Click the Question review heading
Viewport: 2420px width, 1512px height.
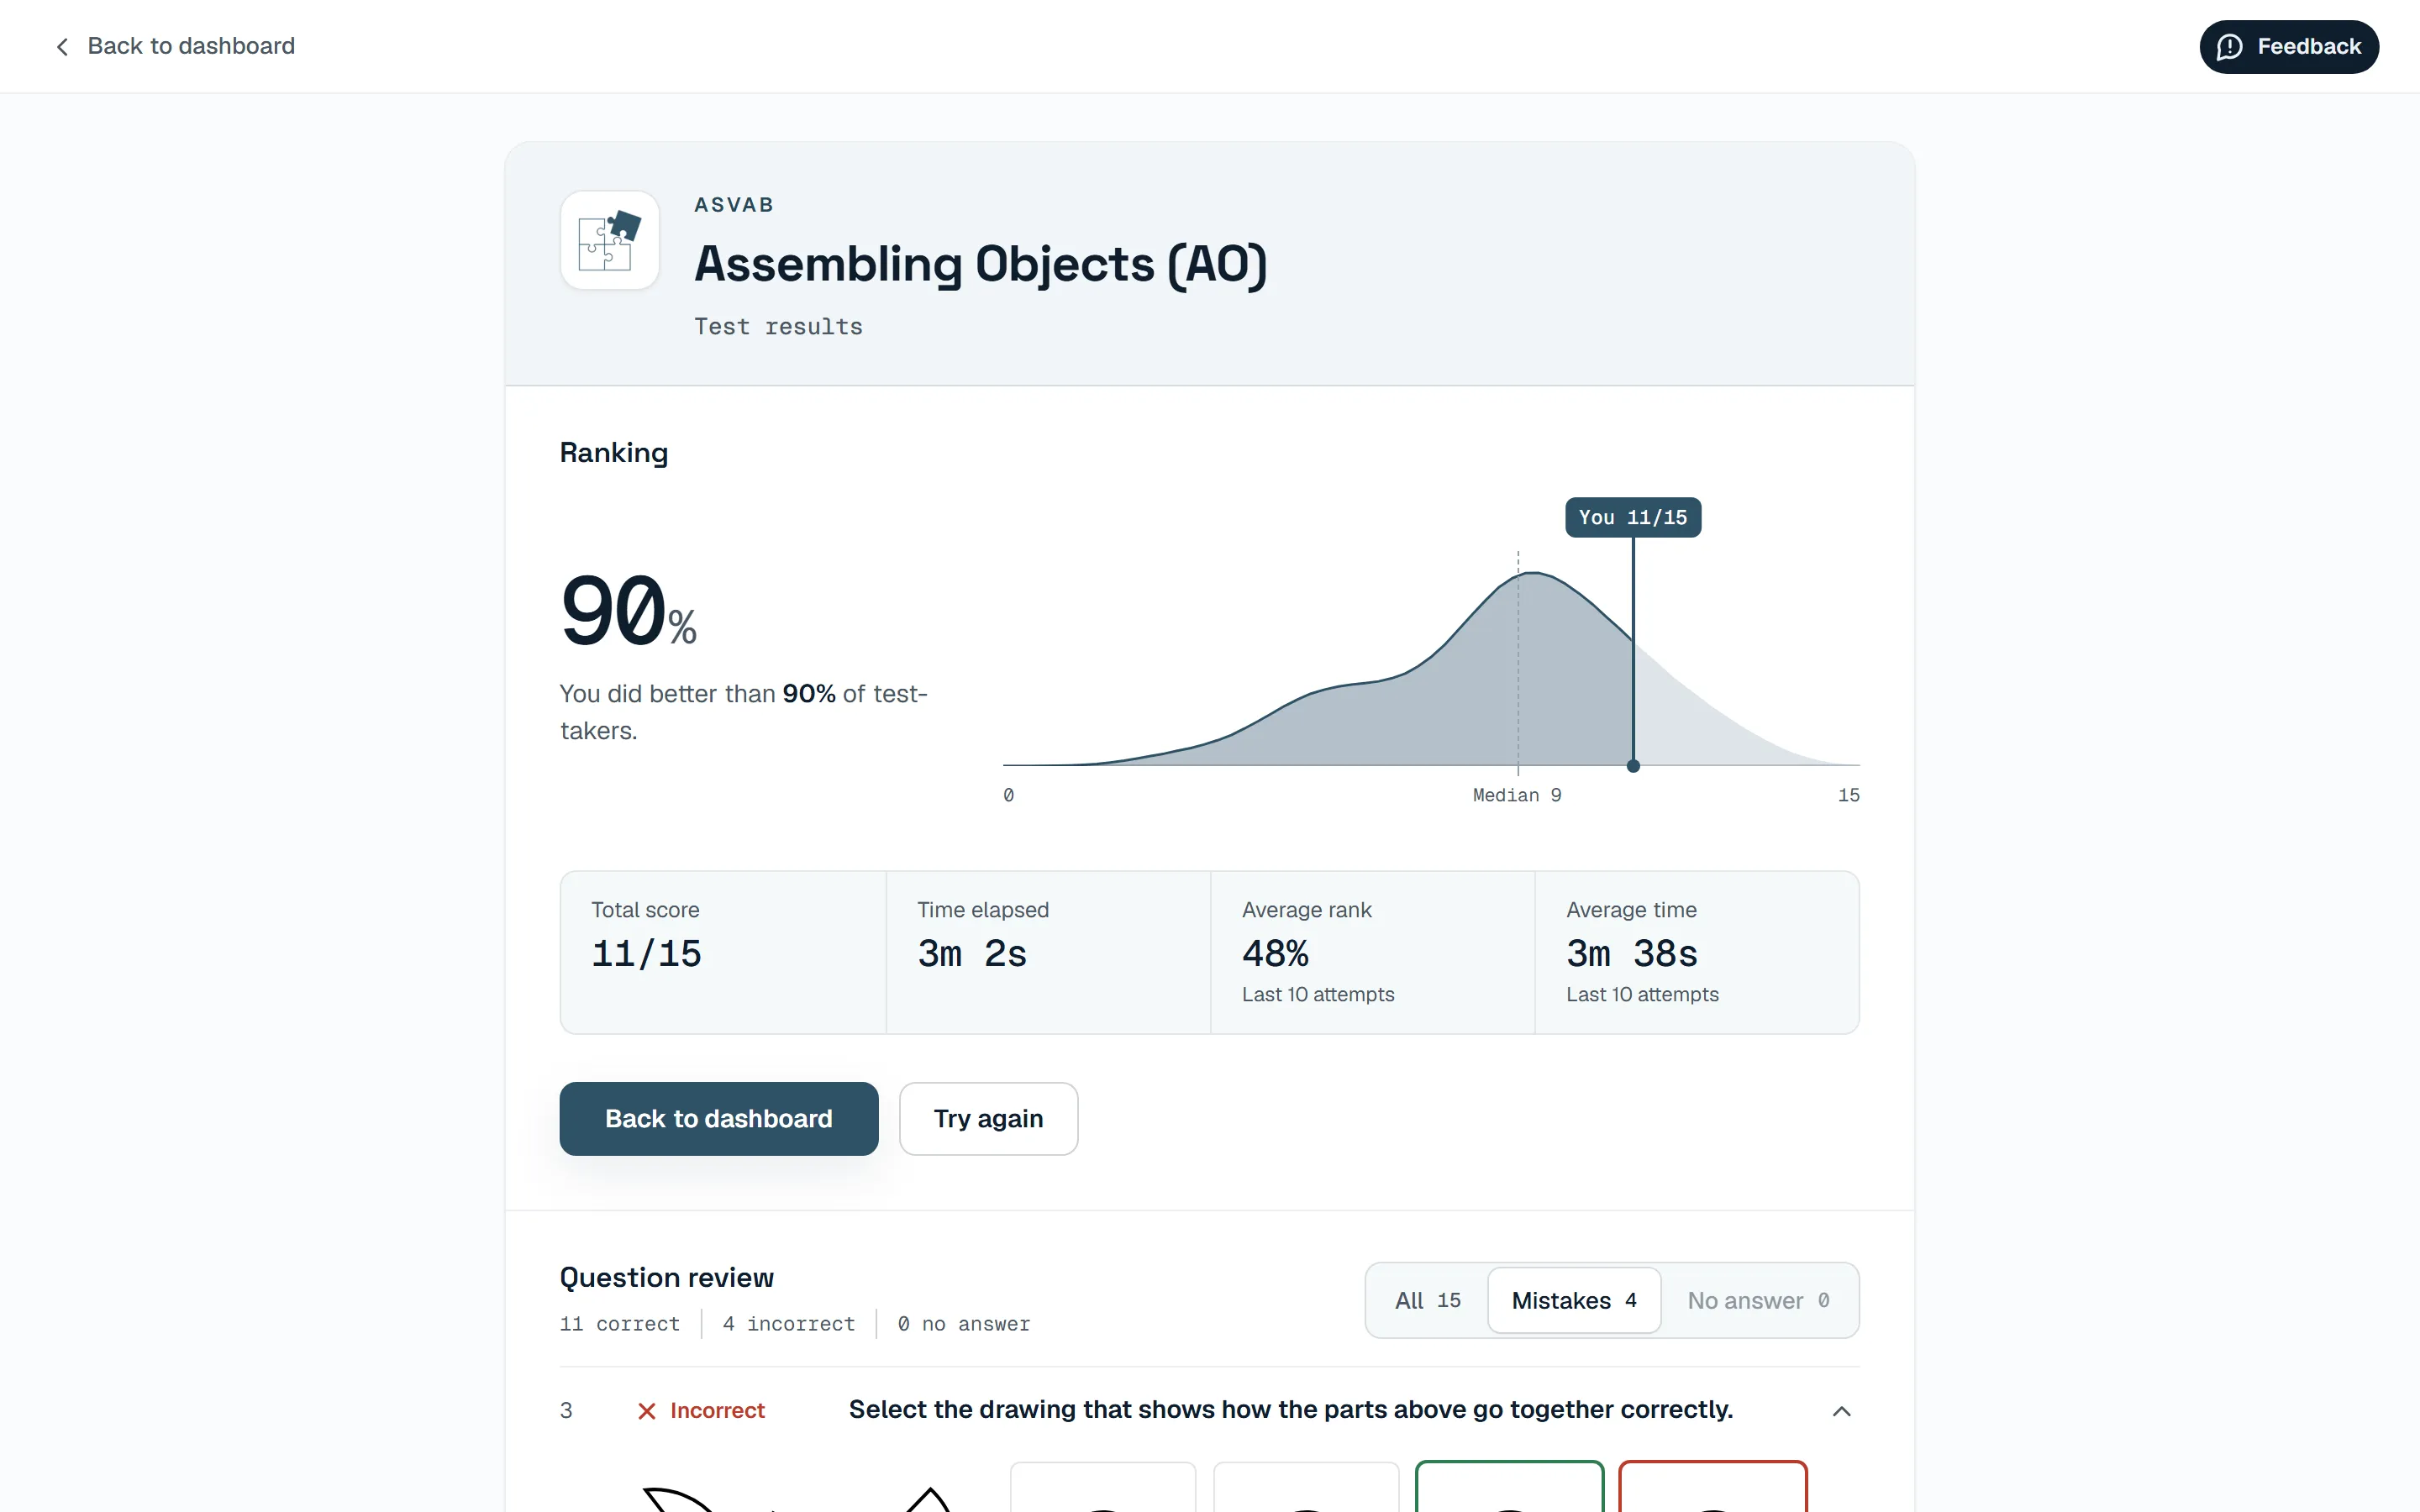[x=666, y=1277]
